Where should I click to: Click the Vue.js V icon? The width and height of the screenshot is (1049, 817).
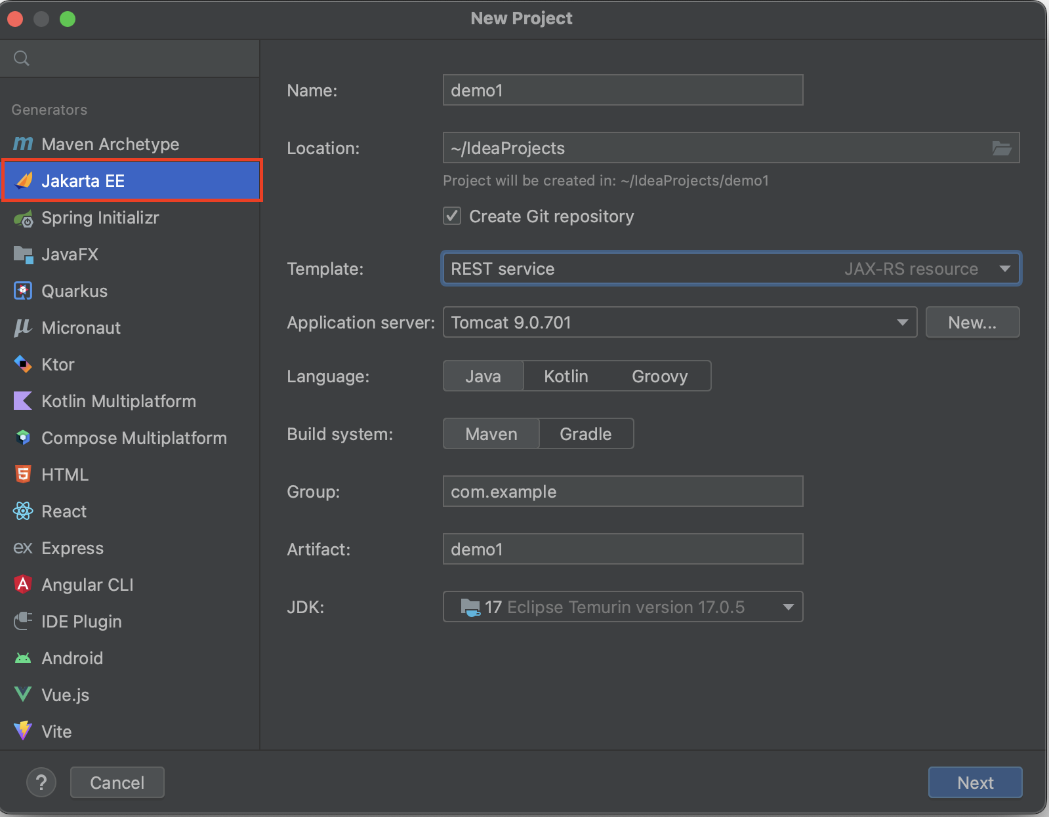[x=23, y=694]
